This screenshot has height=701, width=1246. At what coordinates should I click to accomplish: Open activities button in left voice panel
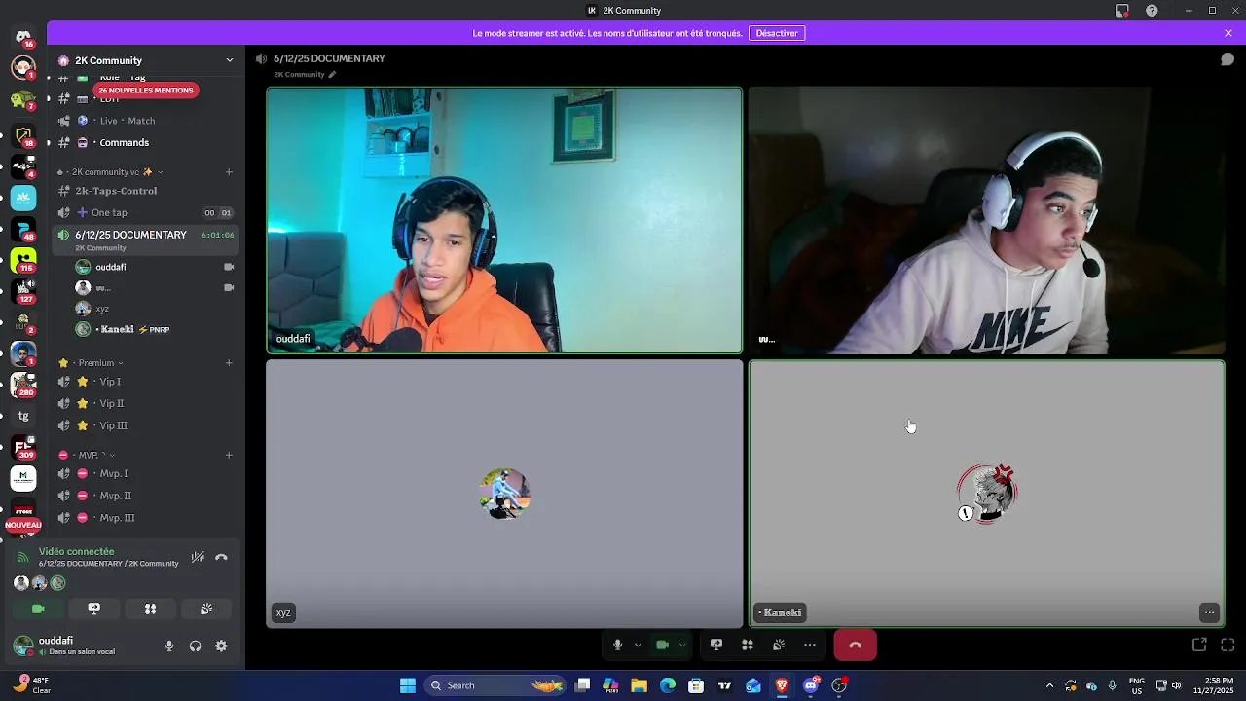tap(150, 609)
